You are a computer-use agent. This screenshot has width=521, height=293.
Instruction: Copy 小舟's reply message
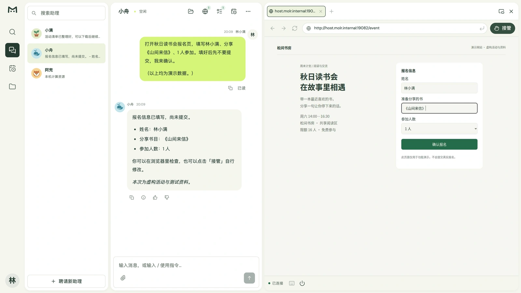[x=132, y=198]
